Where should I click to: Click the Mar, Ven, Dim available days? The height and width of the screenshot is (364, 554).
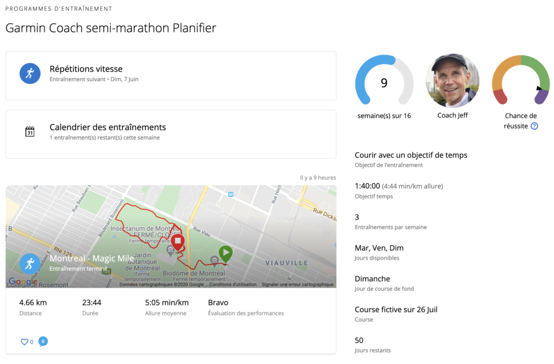click(379, 248)
